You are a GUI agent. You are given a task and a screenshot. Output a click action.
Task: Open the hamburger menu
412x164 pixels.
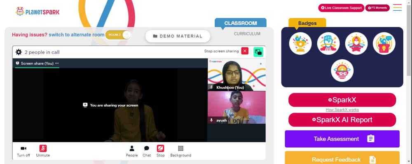pyautogui.click(x=397, y=7)
